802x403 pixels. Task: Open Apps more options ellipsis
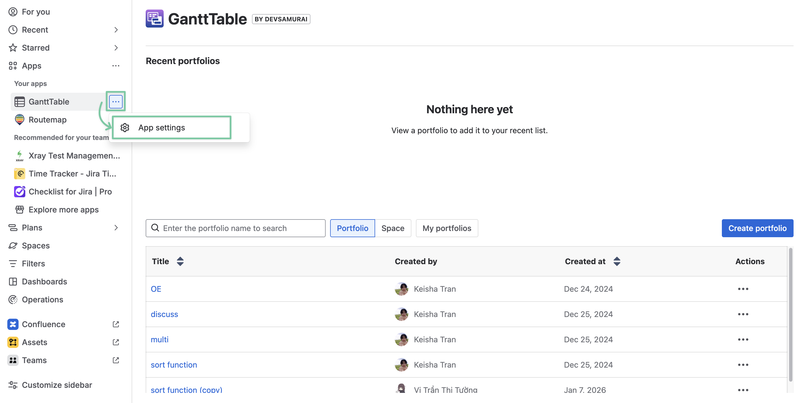116,66
